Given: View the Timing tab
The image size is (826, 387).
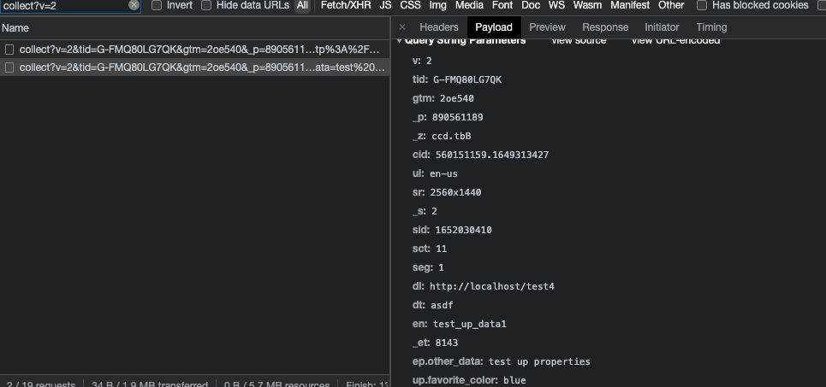Looking at the screenshot, I should [711, 27].
